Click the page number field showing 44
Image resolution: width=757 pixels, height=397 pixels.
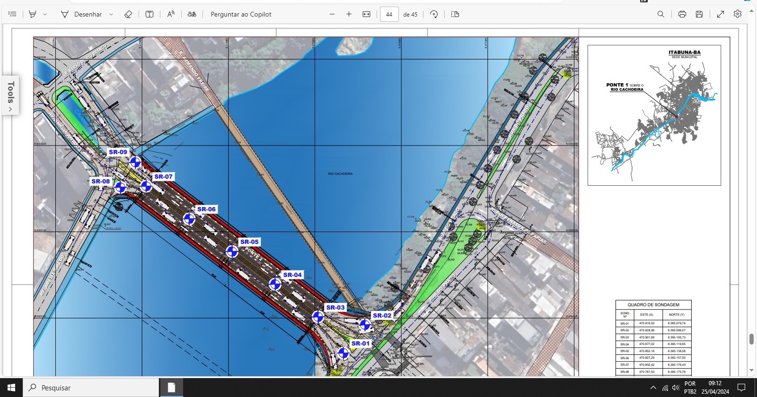(389, 14)
